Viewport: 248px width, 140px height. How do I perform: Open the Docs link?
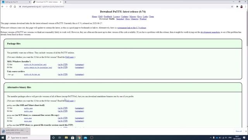pos(127,19)
